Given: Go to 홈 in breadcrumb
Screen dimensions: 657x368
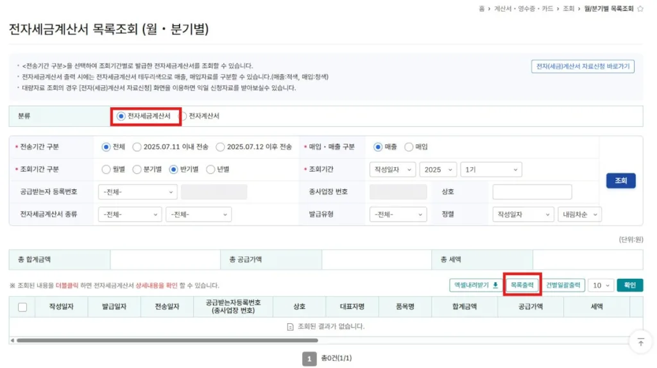Looking at the screenshot, I should click(481, 9).
